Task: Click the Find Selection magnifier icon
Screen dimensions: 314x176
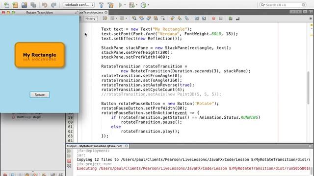Action: [134, 19]
